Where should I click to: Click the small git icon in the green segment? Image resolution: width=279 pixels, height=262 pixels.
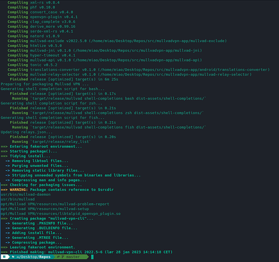pos(58,257)
